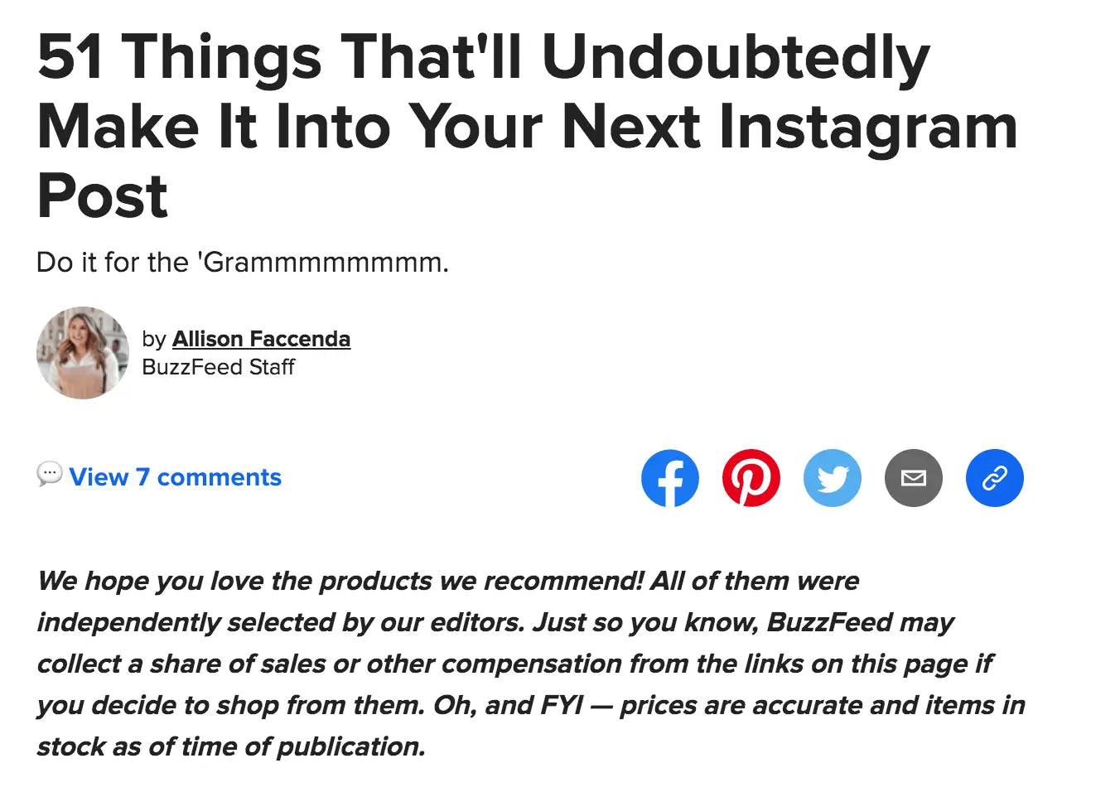
Task: Click the blue Facebook 'f' logo
Action: click(670, 478)
